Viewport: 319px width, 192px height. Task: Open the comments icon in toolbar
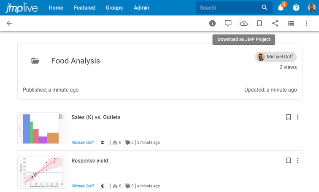(x=228, y=23)
